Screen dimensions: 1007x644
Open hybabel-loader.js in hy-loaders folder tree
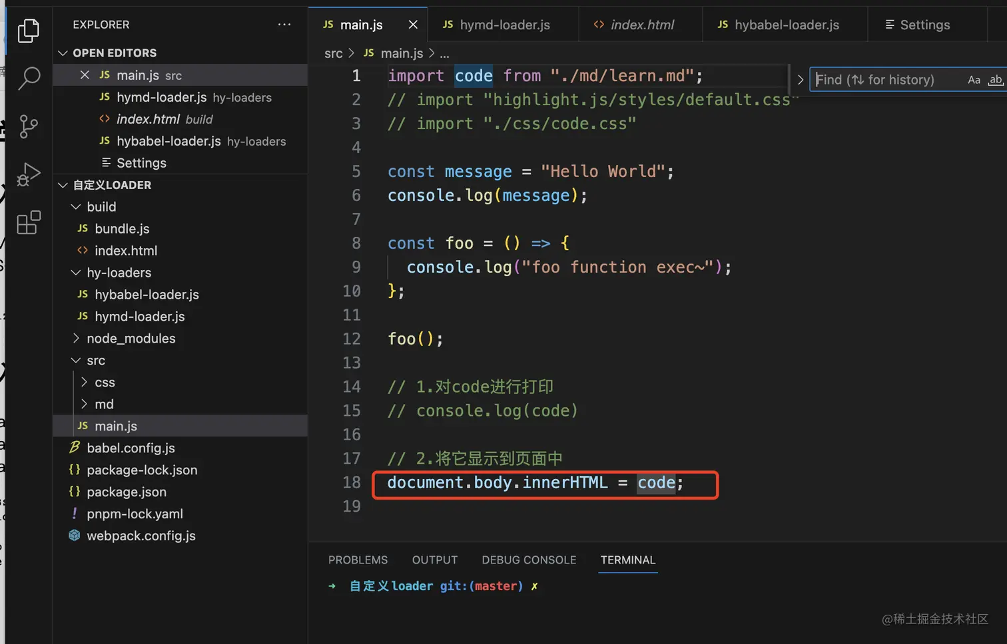(180, 295)
